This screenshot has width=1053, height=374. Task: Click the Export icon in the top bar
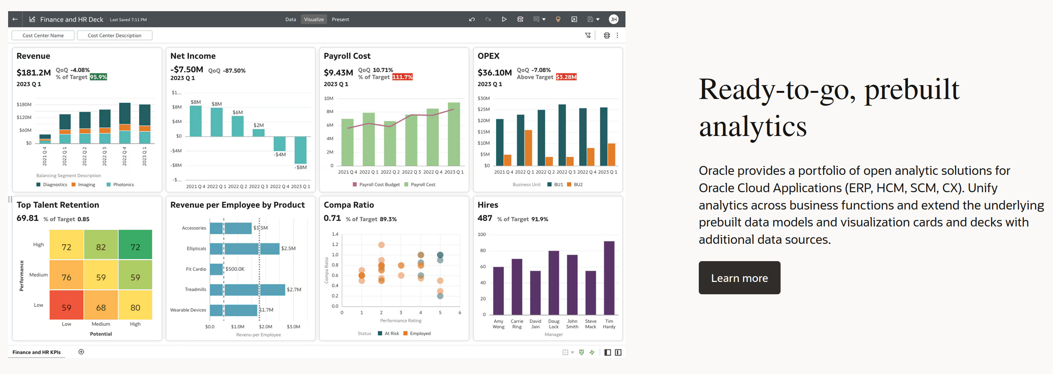point(574,19)
